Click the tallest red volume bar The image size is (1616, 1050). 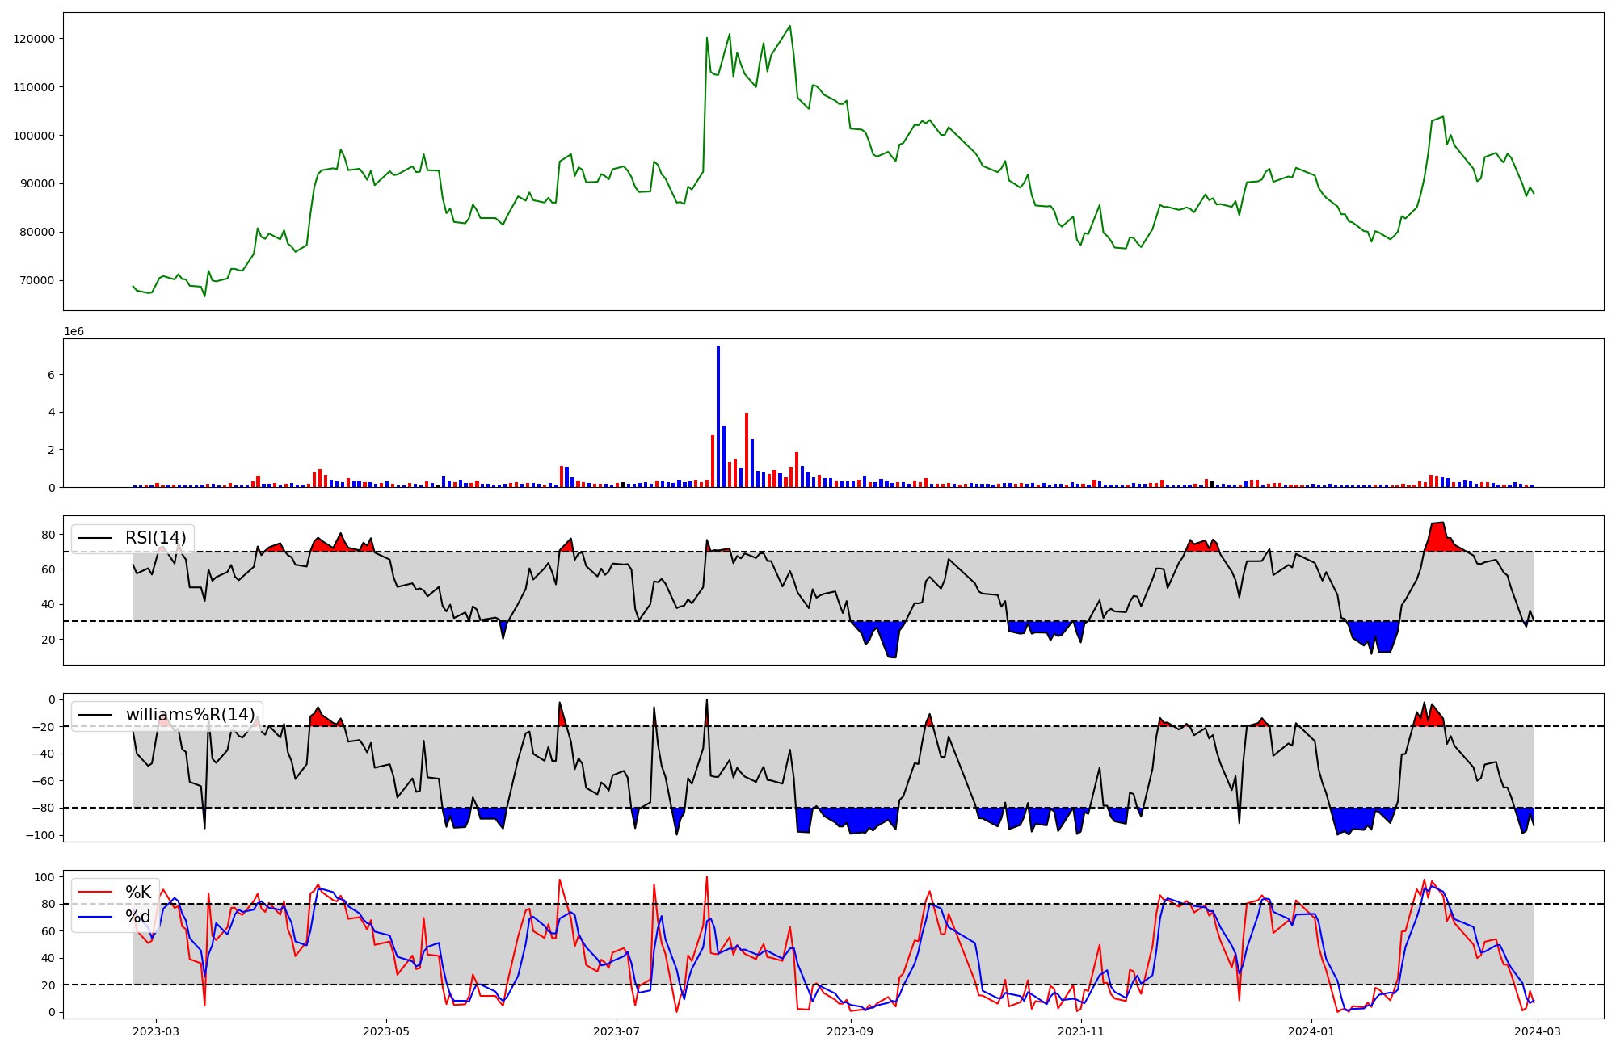(x=747, y=449)
